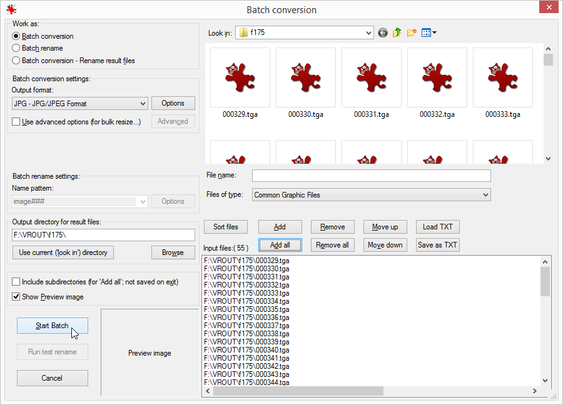Select F:\VROUT\f175\000335.tga in input list
Image resolution: width=563 pixels, height=405 pixels.
pyautogui.click(x=246, y=309)
